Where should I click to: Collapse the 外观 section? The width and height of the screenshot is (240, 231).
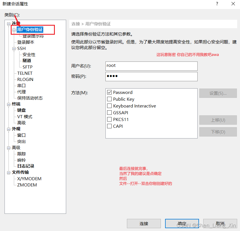click(9, 129)
